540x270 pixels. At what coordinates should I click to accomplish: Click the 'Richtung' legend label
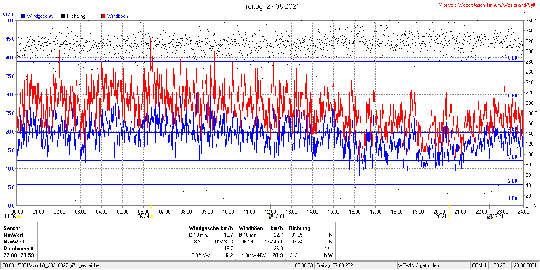click(76, 16)
